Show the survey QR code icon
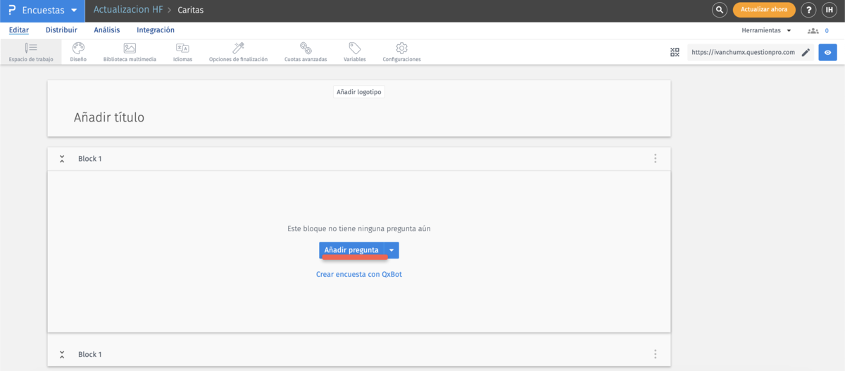Viewport: 845px width, 371px height. click(x=675, y=52)
